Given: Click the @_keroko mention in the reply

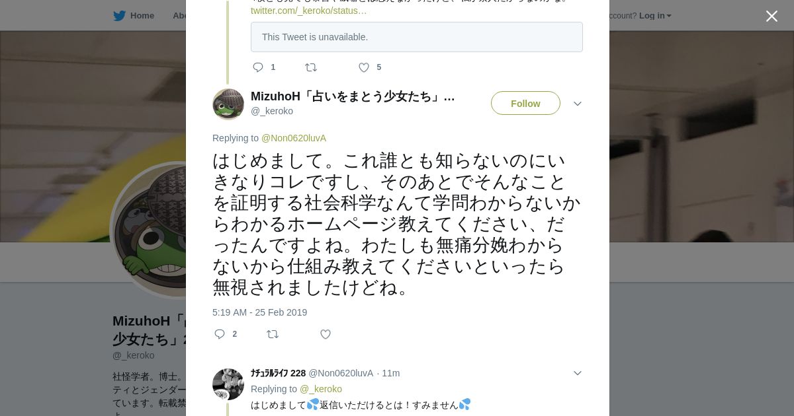Looking at the screenshot, I should (x=321, y=389).
